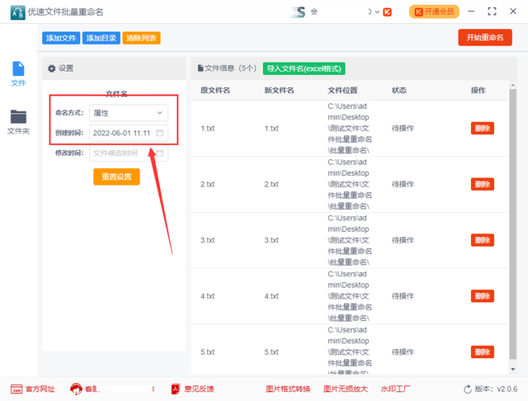The image size is (528, 401).
Task: Click the 意见反馈 feedback icon
Action: point(175,389)
